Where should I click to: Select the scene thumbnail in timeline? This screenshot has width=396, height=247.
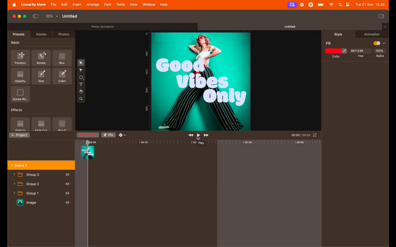tap(88, 152)
